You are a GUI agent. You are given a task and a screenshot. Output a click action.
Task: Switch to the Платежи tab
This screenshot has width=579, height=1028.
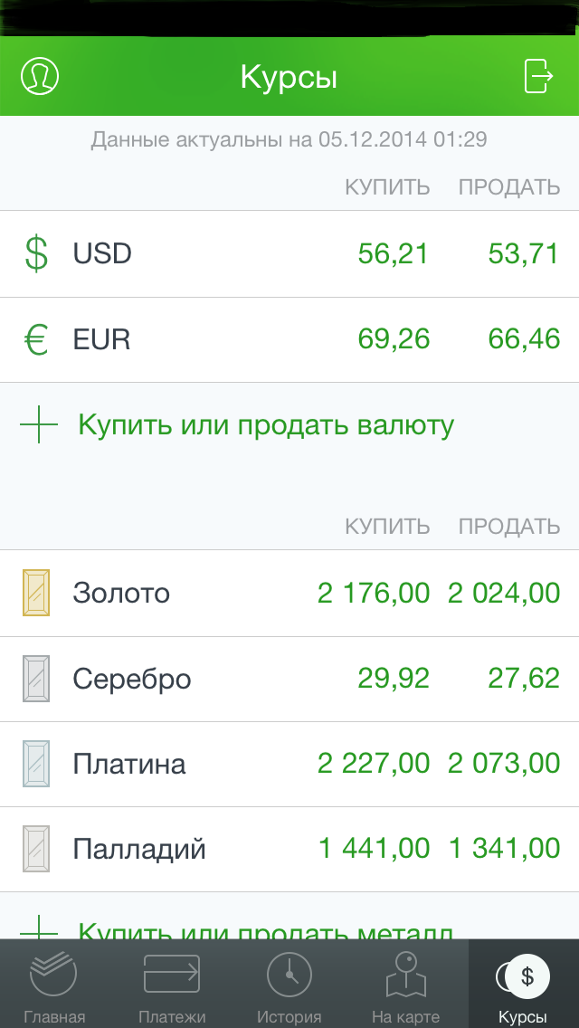coord(172,985)
